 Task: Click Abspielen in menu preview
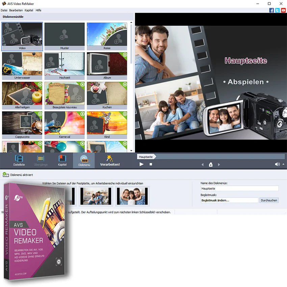click(246, 82)
